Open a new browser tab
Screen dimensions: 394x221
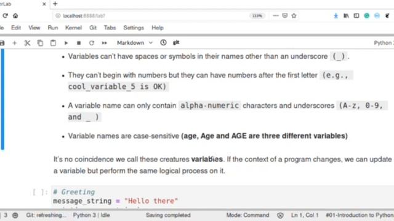pos(55,4)
